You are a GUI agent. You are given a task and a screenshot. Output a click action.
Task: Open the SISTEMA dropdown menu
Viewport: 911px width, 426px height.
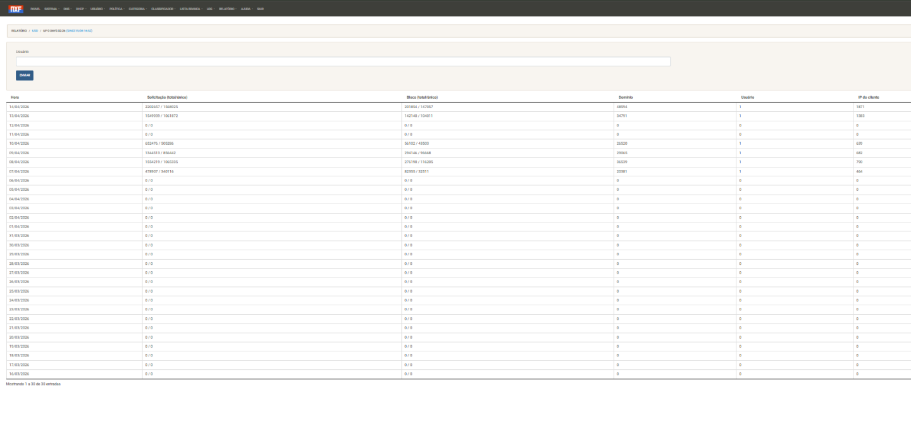[x=51, y=9]
